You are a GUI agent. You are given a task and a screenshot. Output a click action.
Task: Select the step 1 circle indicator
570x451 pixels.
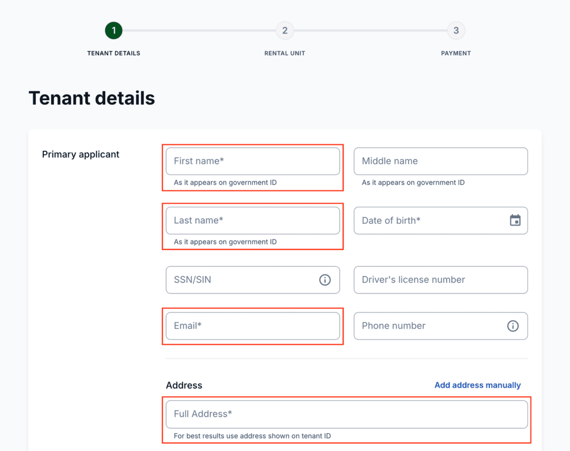(x=114, y=31)
